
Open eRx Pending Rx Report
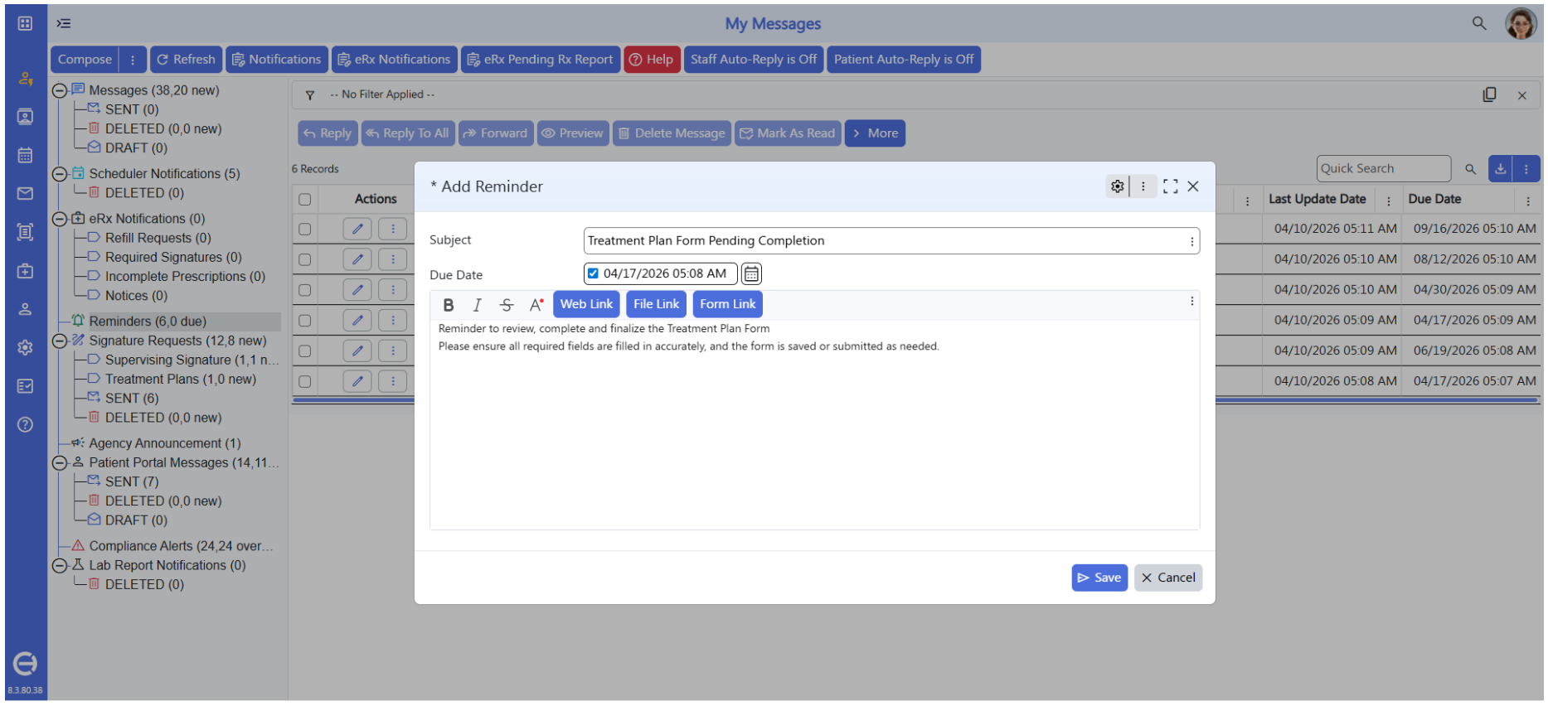541,60
